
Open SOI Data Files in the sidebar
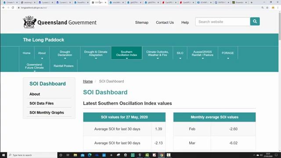click(42, 104)
